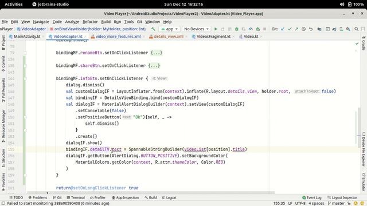
Task: Run the app with green play button
Action: [x=216, y=29]
